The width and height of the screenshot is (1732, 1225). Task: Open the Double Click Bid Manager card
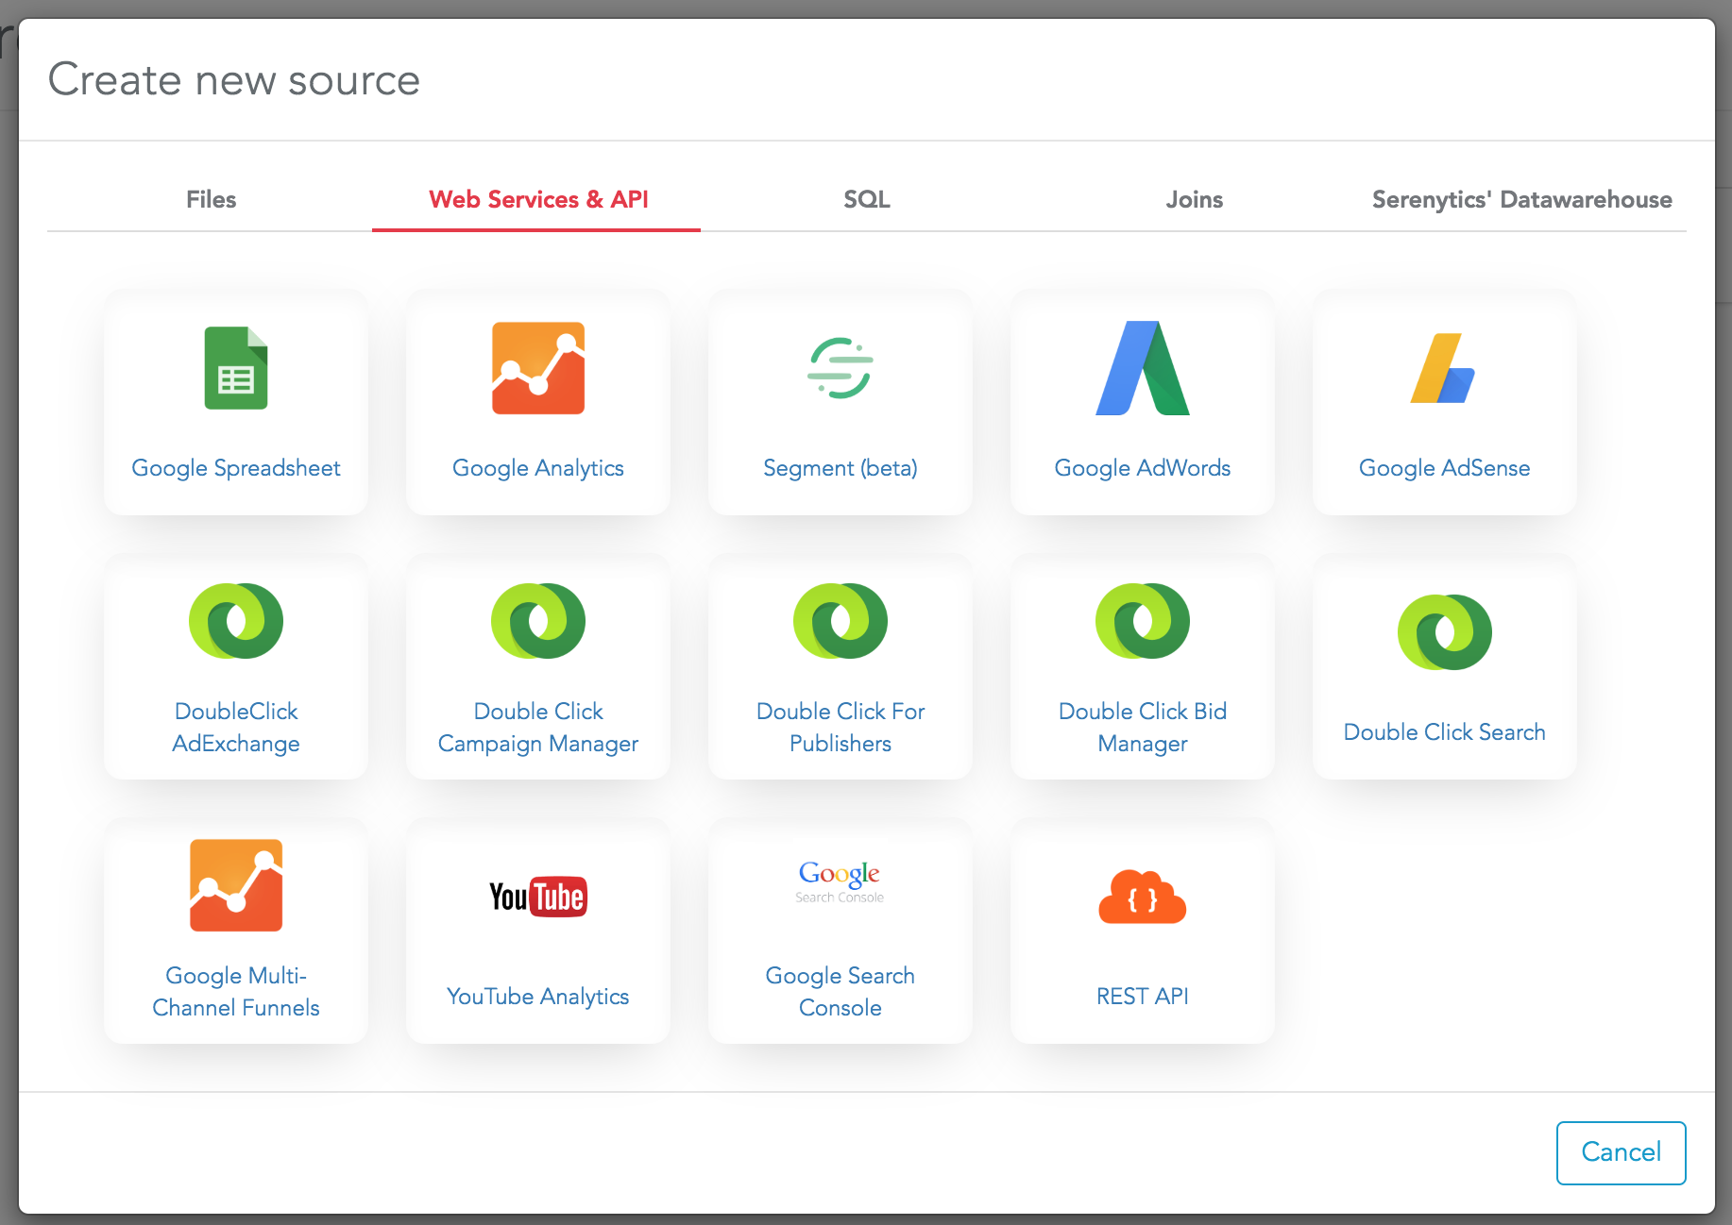tap(1142, 667)
